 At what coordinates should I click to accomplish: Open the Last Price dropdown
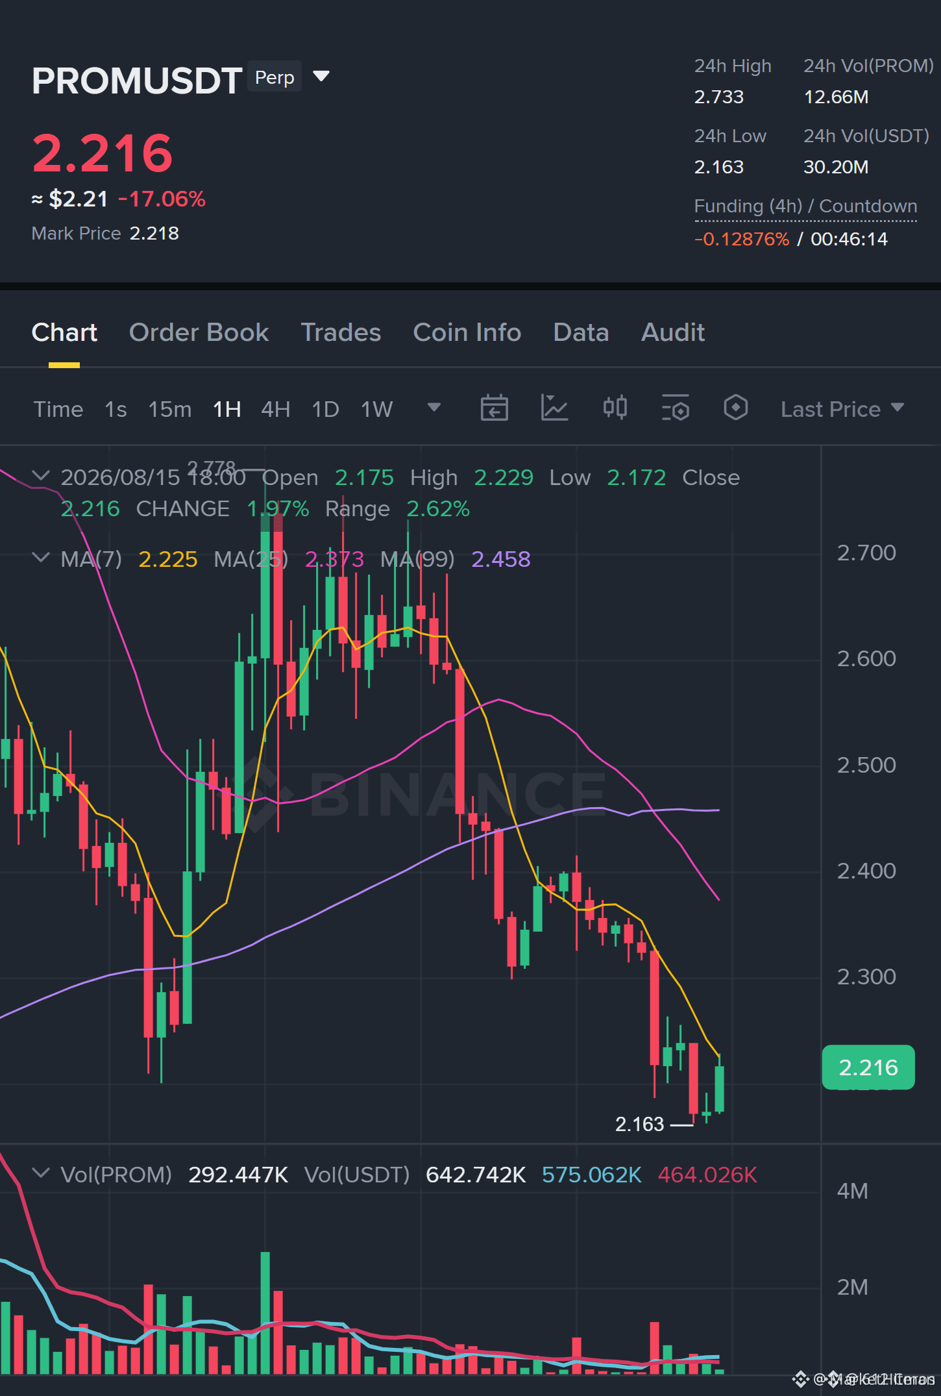point(842,409)
